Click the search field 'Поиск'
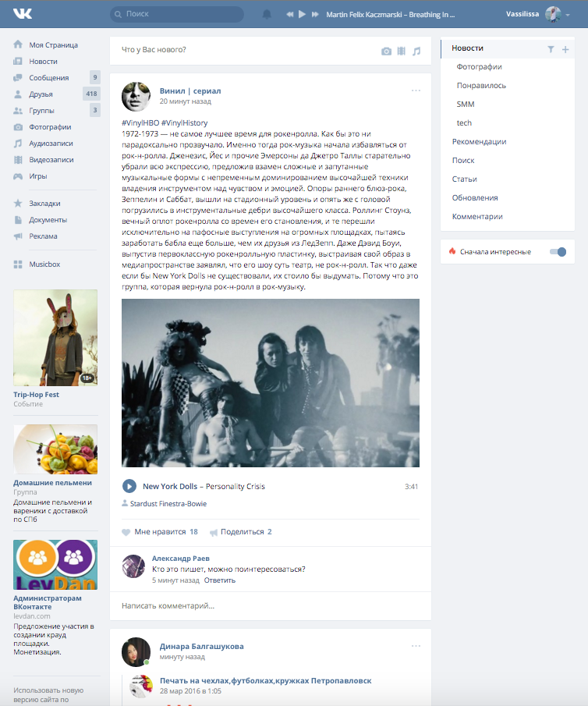Viewport: 588px width, 706px height. coord(176,14)
